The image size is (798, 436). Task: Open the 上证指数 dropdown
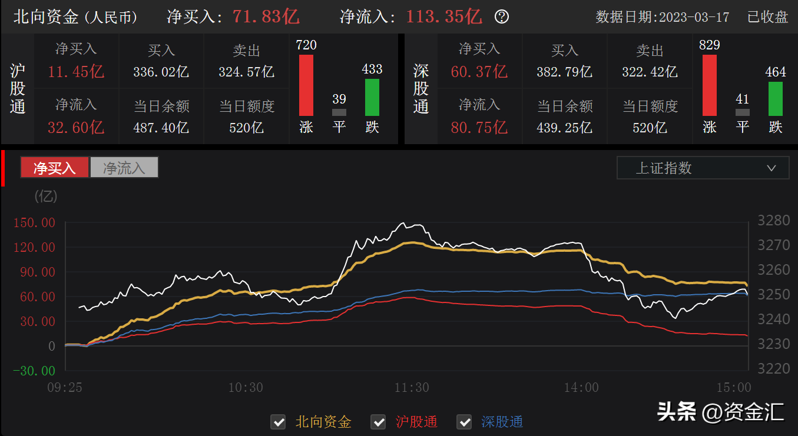(x=703, y=168)
